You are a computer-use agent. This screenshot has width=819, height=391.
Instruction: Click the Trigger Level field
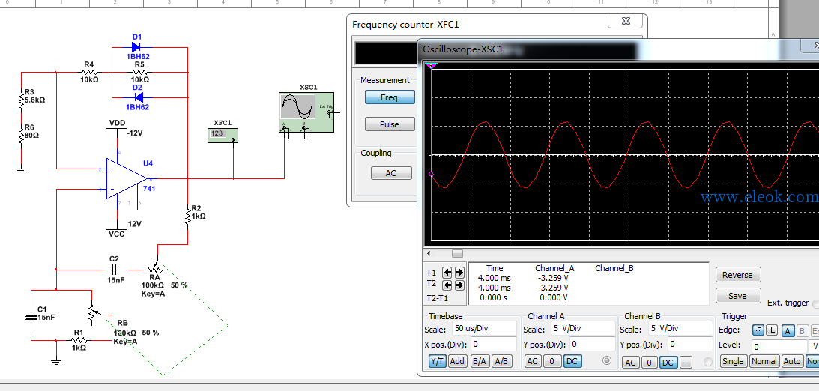point(780,346)
